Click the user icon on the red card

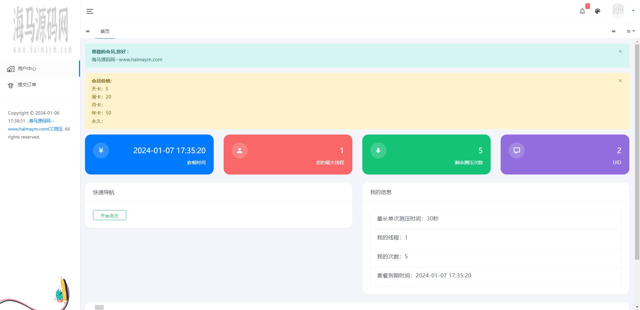coord(239,151)
